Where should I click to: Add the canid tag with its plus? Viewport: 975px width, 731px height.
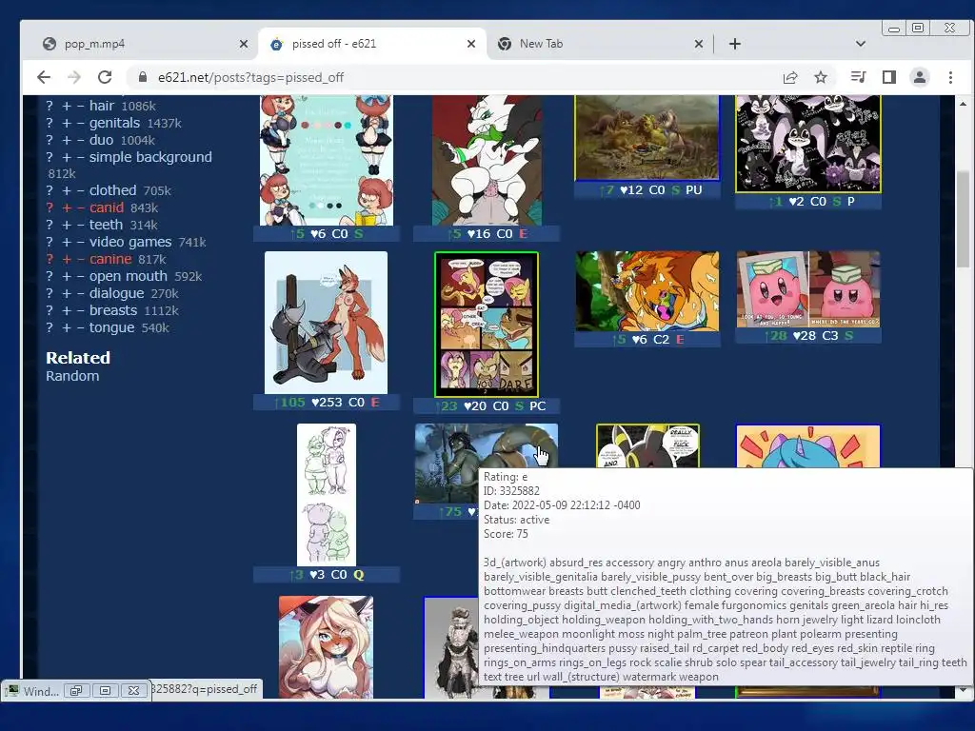point(67,207)
